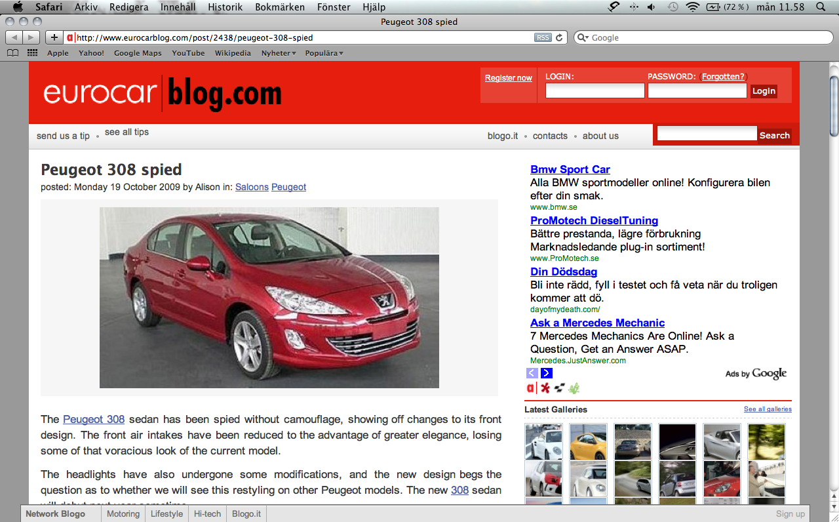Open the Apple menu
839x522 pixels.
(18, 7)
